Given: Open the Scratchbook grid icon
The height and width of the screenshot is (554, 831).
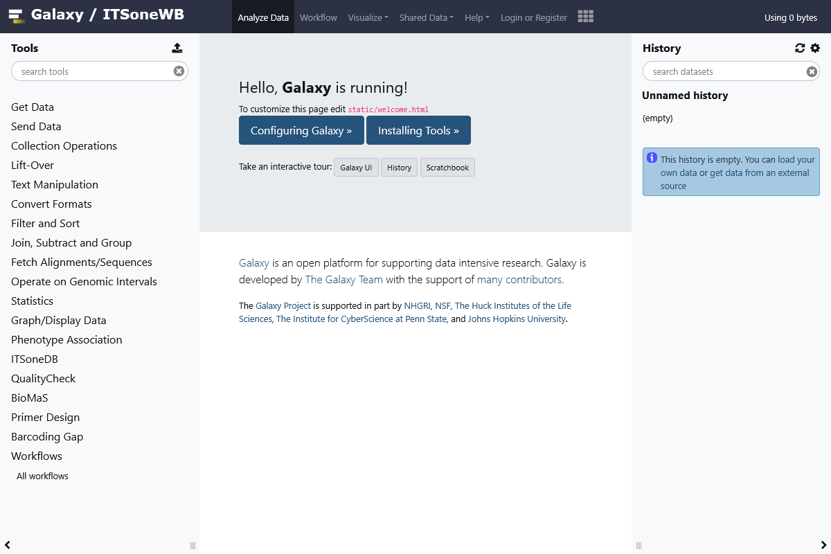Looking at the screenshot, I should pyautogui.click(x=585, y=17).
